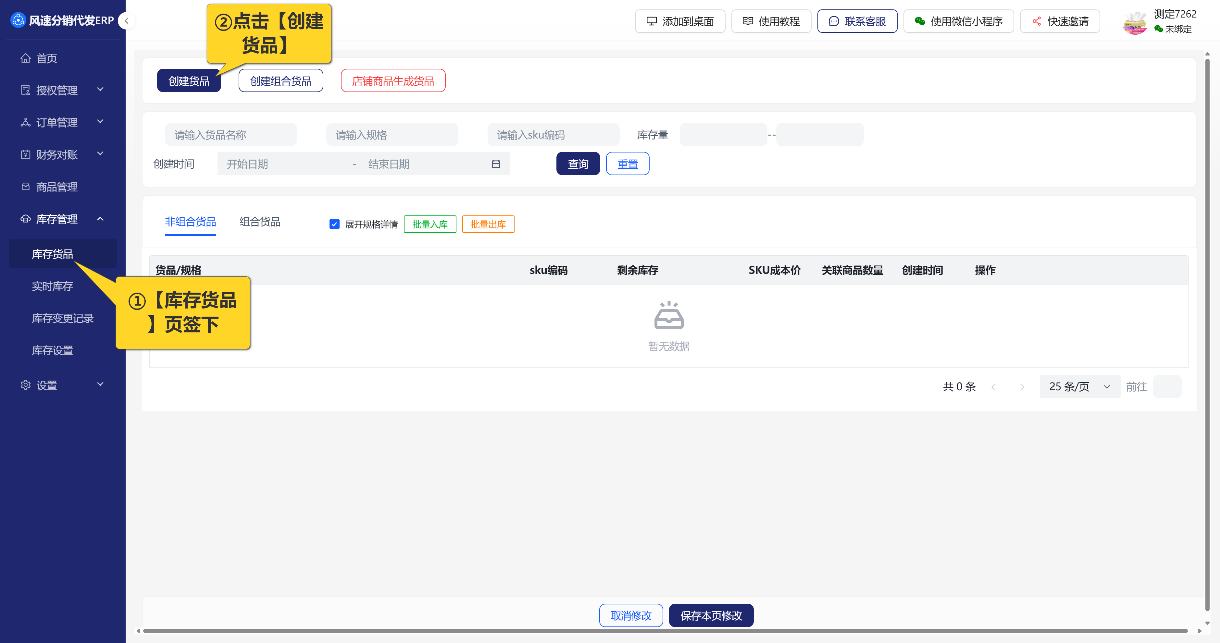
Task: Open 实时库存 in the sidebar
Action: coord(53,286)
